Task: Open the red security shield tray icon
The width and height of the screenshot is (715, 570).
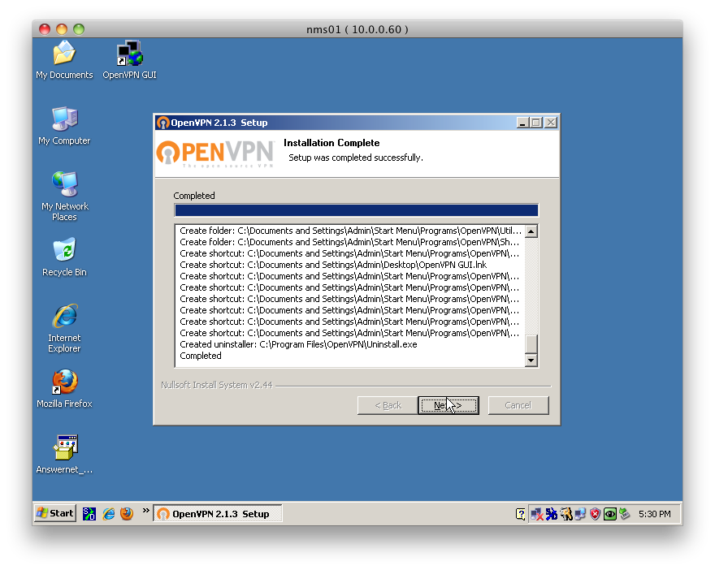Action: pos(595,515)
